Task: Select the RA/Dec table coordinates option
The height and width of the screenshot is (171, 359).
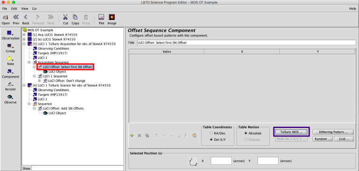Action: (211, 133)
